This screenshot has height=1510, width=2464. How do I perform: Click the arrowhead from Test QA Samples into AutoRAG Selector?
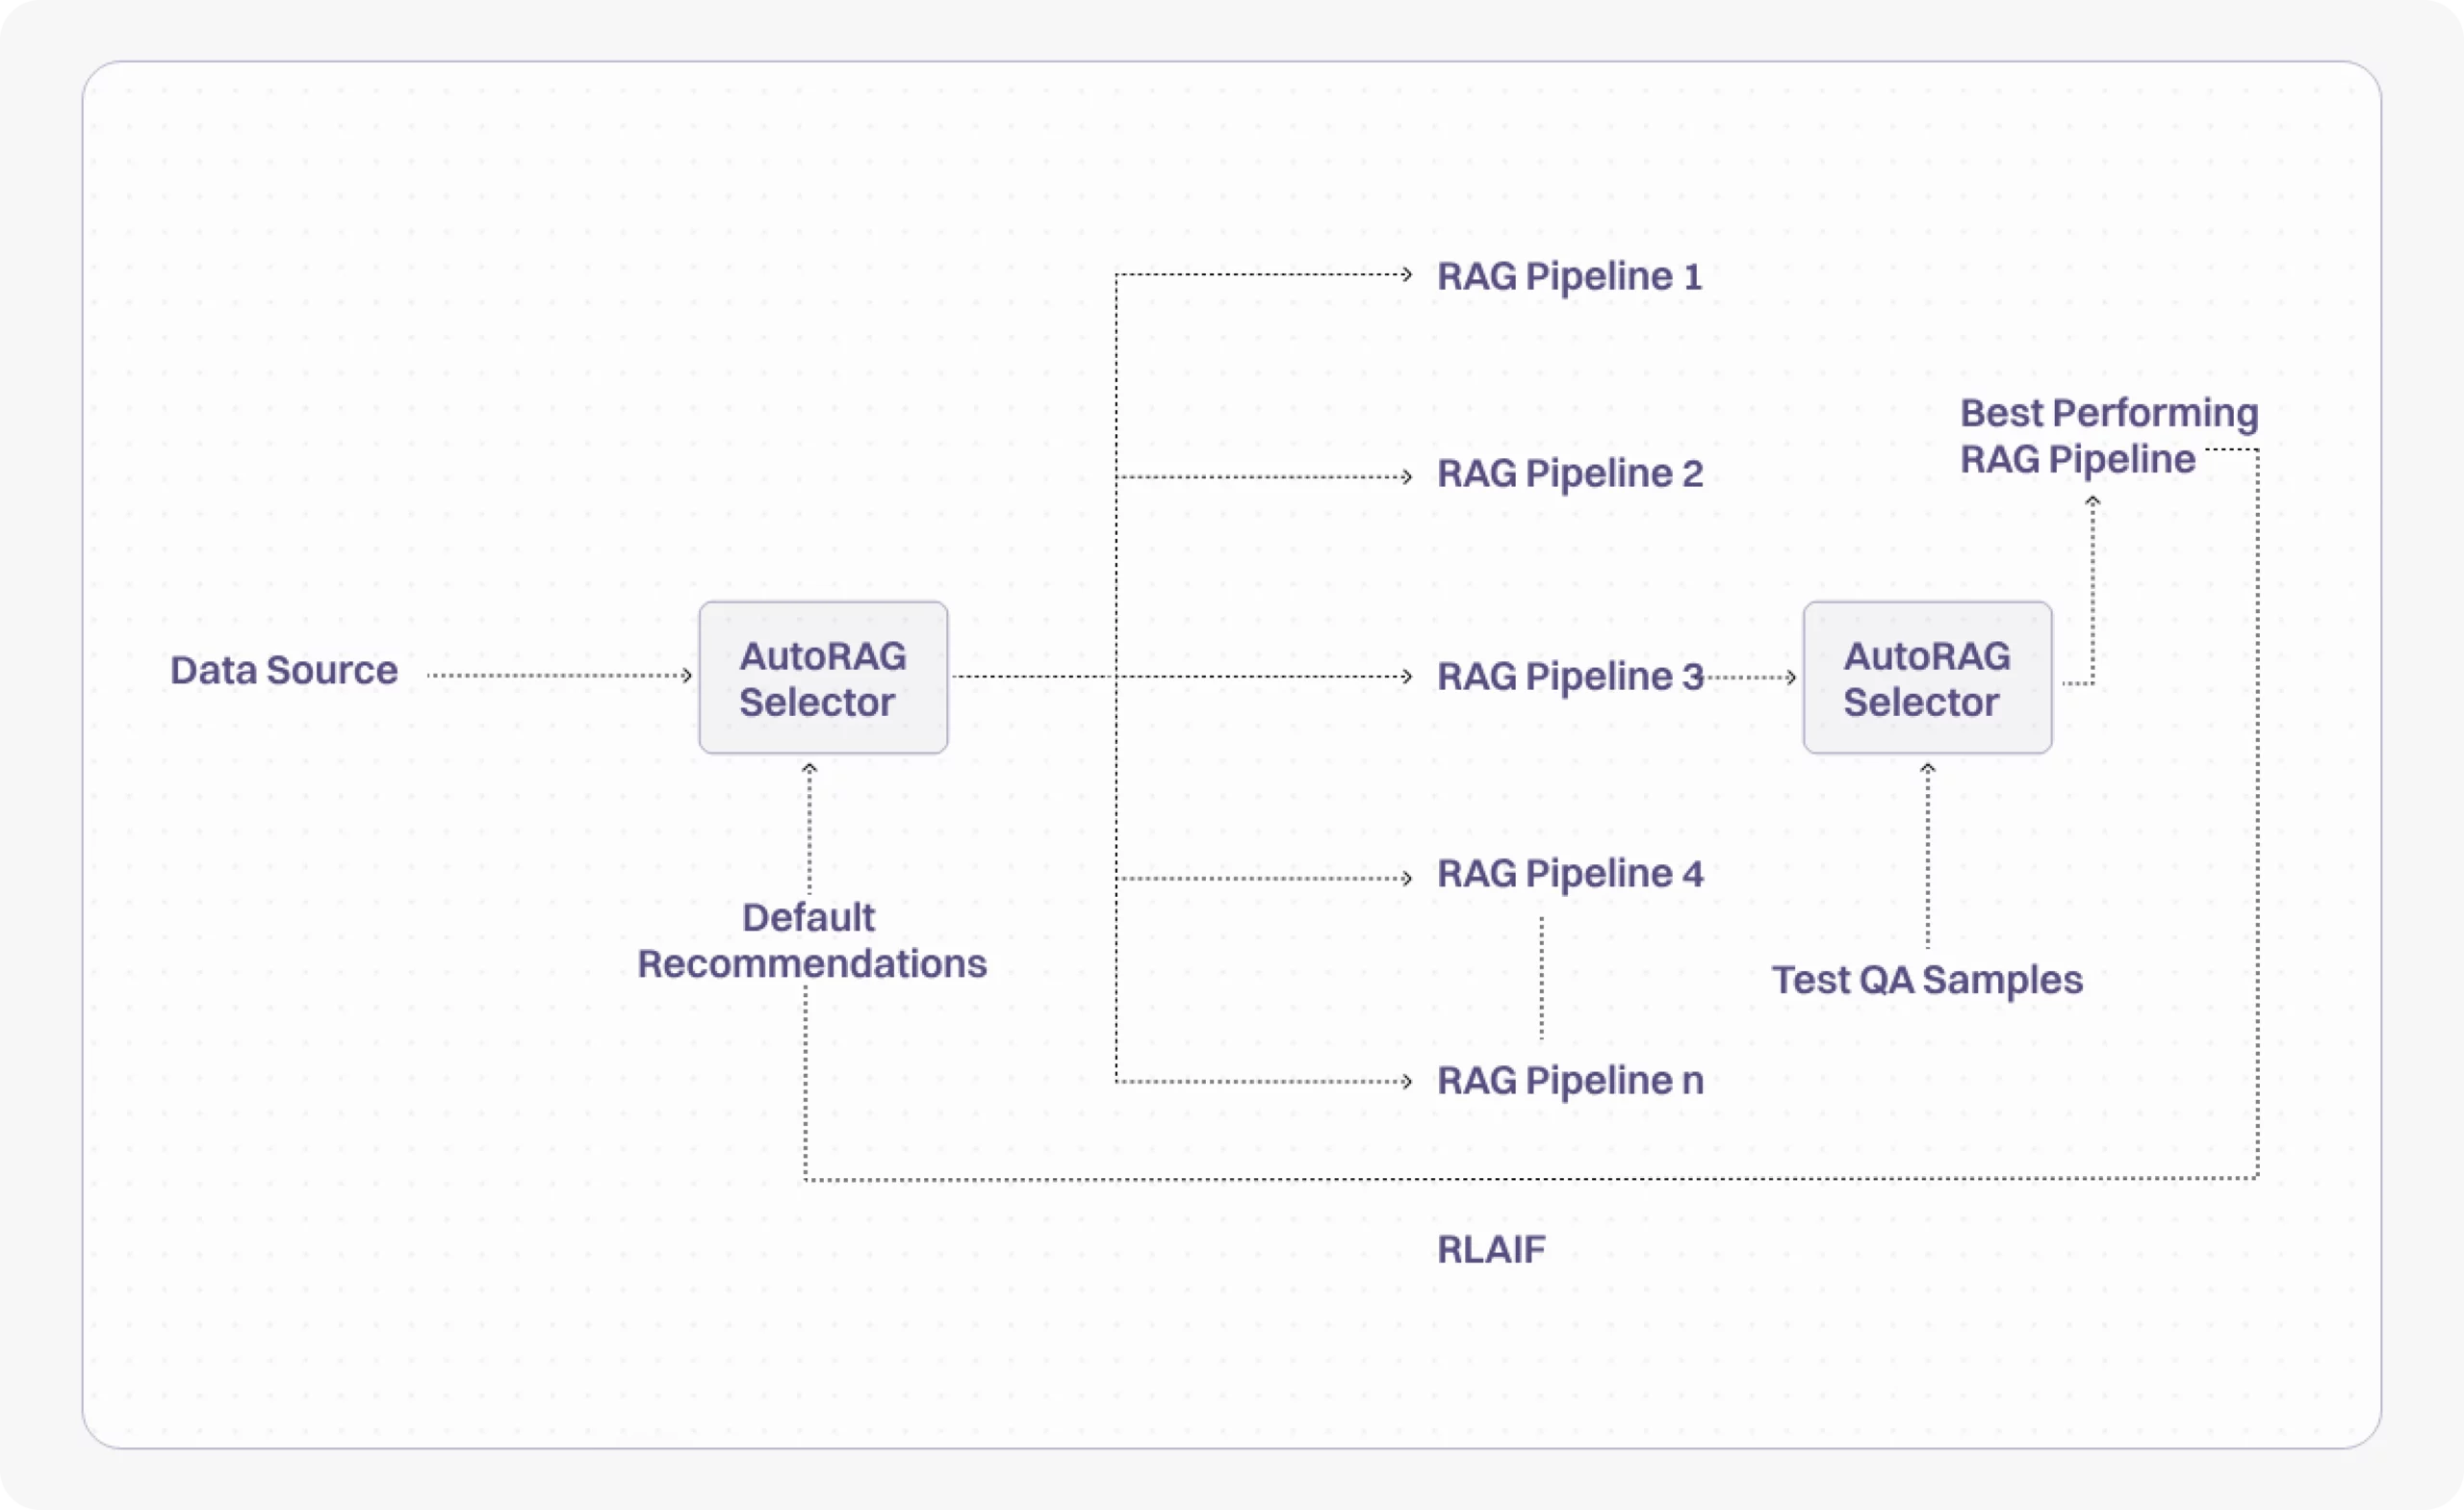pyautogui.click(x=1927, y=768)
